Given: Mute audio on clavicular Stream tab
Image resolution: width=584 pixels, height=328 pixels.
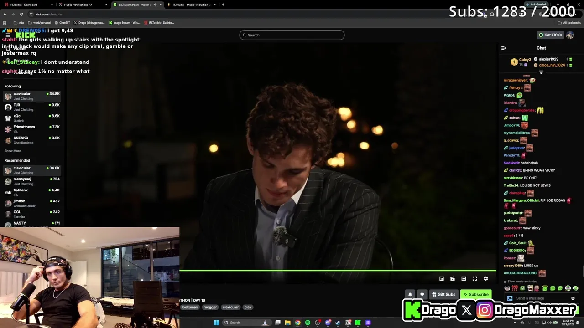Looking at the screenshot, I should pos(155,5).
